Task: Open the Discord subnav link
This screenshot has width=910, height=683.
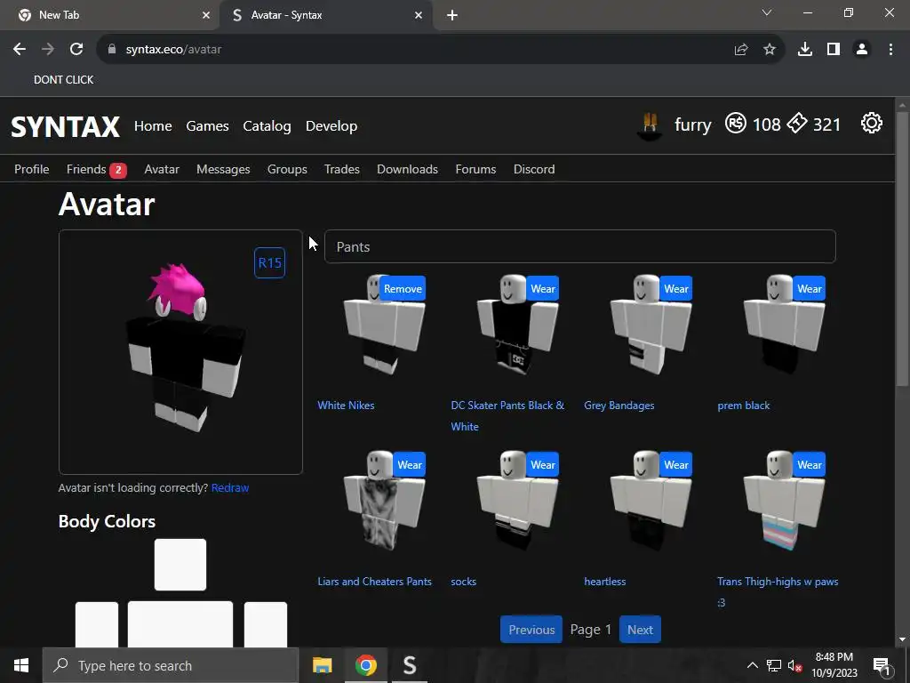Action: coord(534,169)
